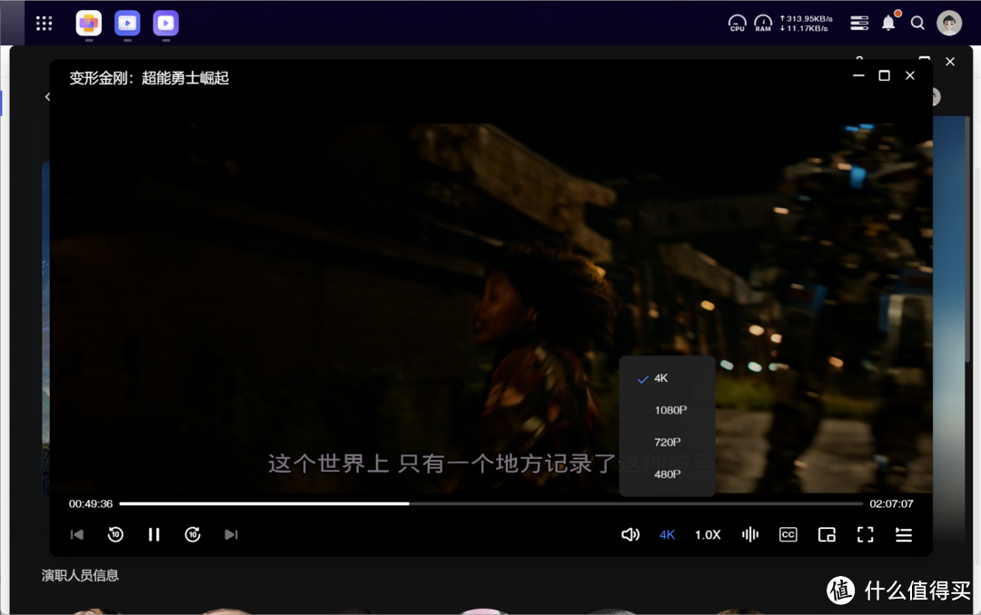Viewport: 981px width, 615px height.
Task: Click the video title 变形金刚：超能勇士崛起
Action: click(149, 78)
